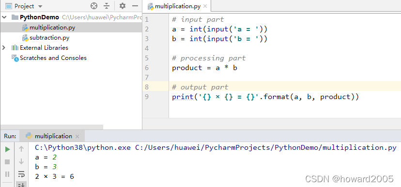This screenshot has width=401, height=187.
Task: Click the Collapse All icon in Project panel
Action: (107, 6)
